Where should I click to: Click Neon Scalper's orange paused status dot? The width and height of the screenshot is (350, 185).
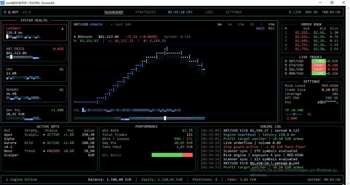tap(44, 151)
